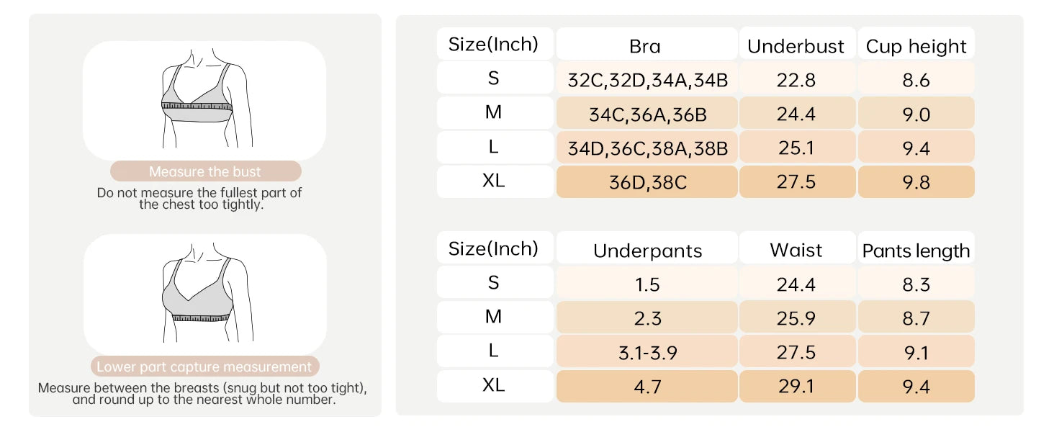
Task: Select the 36D,38C bra size cell
Action: (647, 181)
